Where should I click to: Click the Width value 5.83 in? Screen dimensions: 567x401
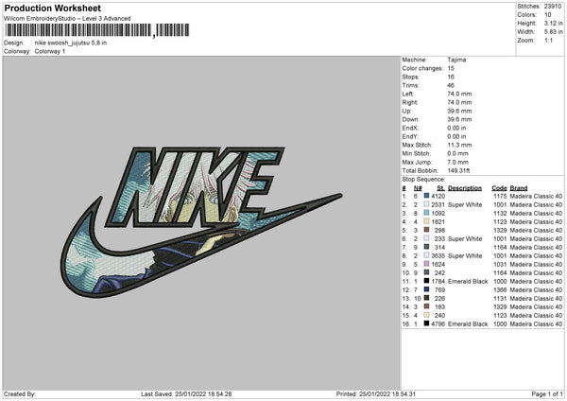coord(553,32)
